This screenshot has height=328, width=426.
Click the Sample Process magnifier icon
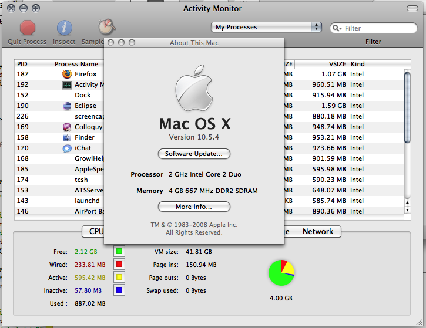pos(106,26)
